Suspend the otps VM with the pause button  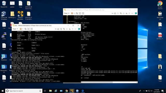pos(21,29)
